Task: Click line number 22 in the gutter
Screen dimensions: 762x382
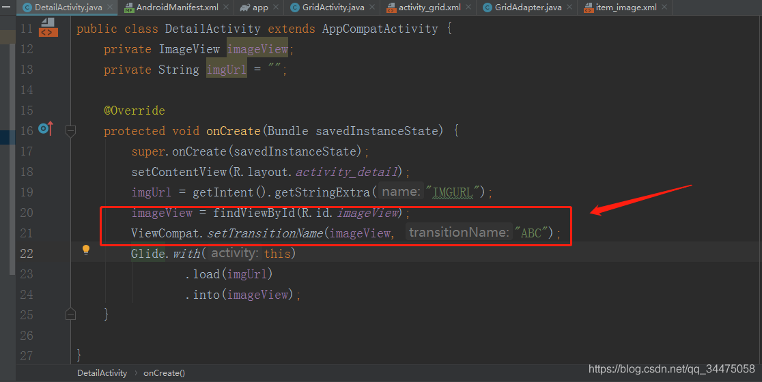Action: 27,253
